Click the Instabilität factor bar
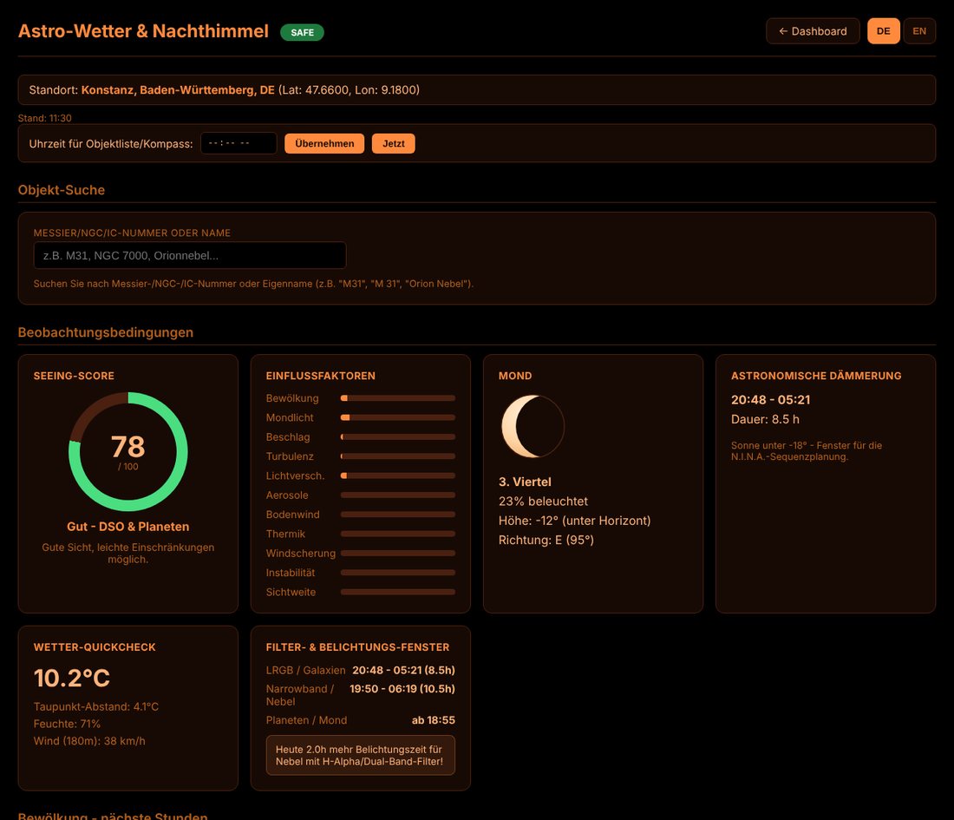 [398, 572]
